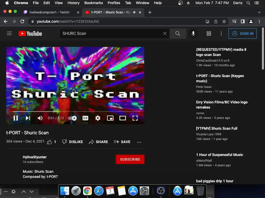Viewport: 265px width, 198px height.
Task: Seek on the video progress bar
Action: pos(75,111)
